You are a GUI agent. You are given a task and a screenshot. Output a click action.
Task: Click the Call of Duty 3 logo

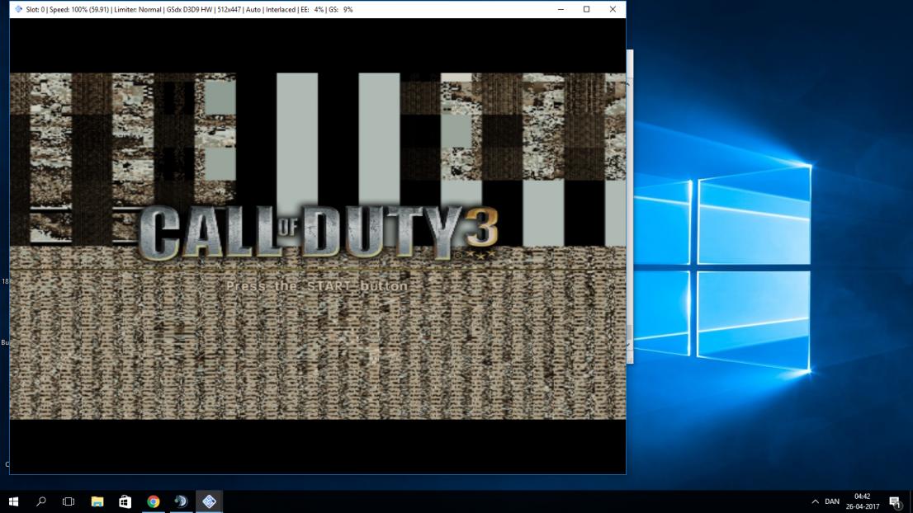(319, 232)
